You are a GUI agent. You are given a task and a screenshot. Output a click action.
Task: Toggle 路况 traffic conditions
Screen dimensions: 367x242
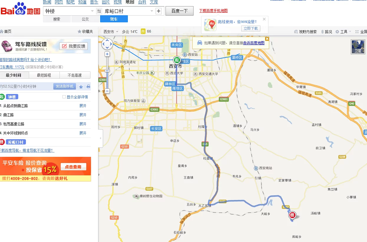(x=326, y=32)
